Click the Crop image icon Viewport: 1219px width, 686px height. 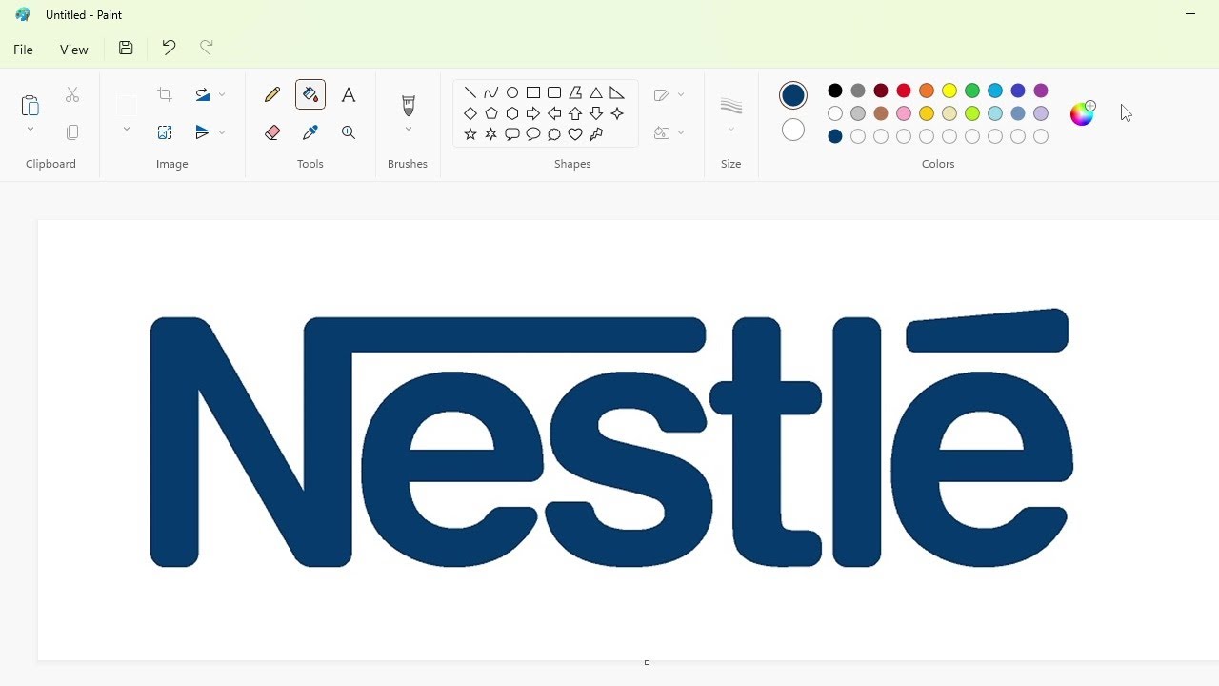tap(165, 94)
